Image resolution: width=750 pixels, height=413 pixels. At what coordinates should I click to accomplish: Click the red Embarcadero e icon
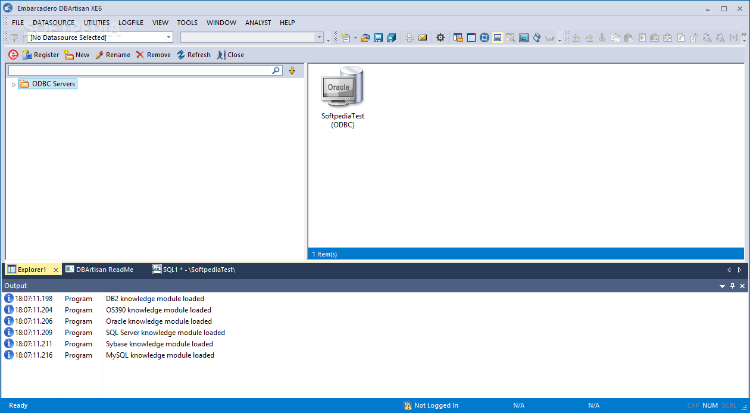click(13, 55)
